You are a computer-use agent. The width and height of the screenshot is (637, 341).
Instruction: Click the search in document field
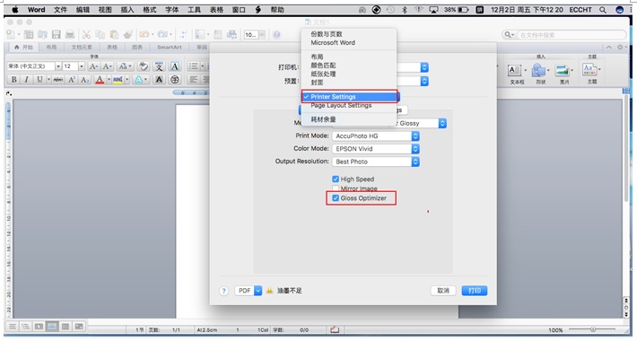click(564, 35)
